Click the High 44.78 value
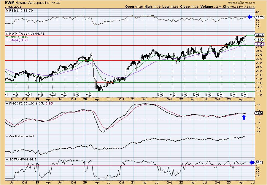Viewport: 267px width, 185px height. click(x=152, y=7)
